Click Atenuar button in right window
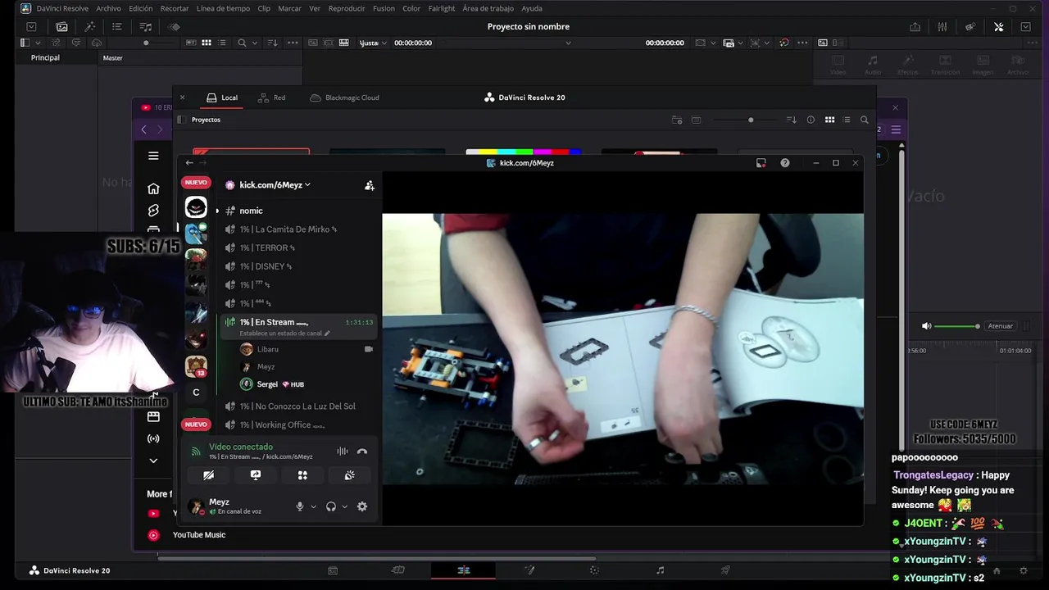This screenshot has height=590, width=1049. [x=1000, y=326]
